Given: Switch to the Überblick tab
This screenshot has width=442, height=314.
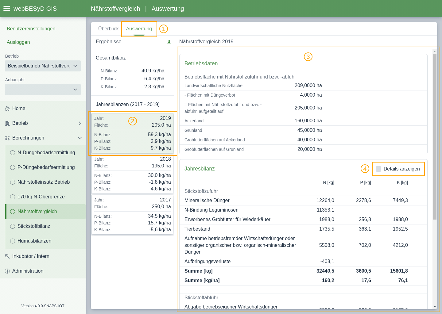Looking at the screenshot, I should click(x=108, y=29).
